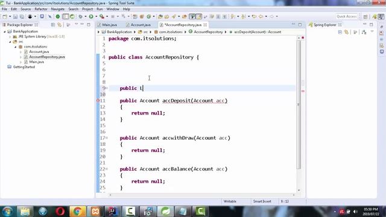Open the Window menu
The height and width of the screenshot is (217, 386).
tap(113, 9)
